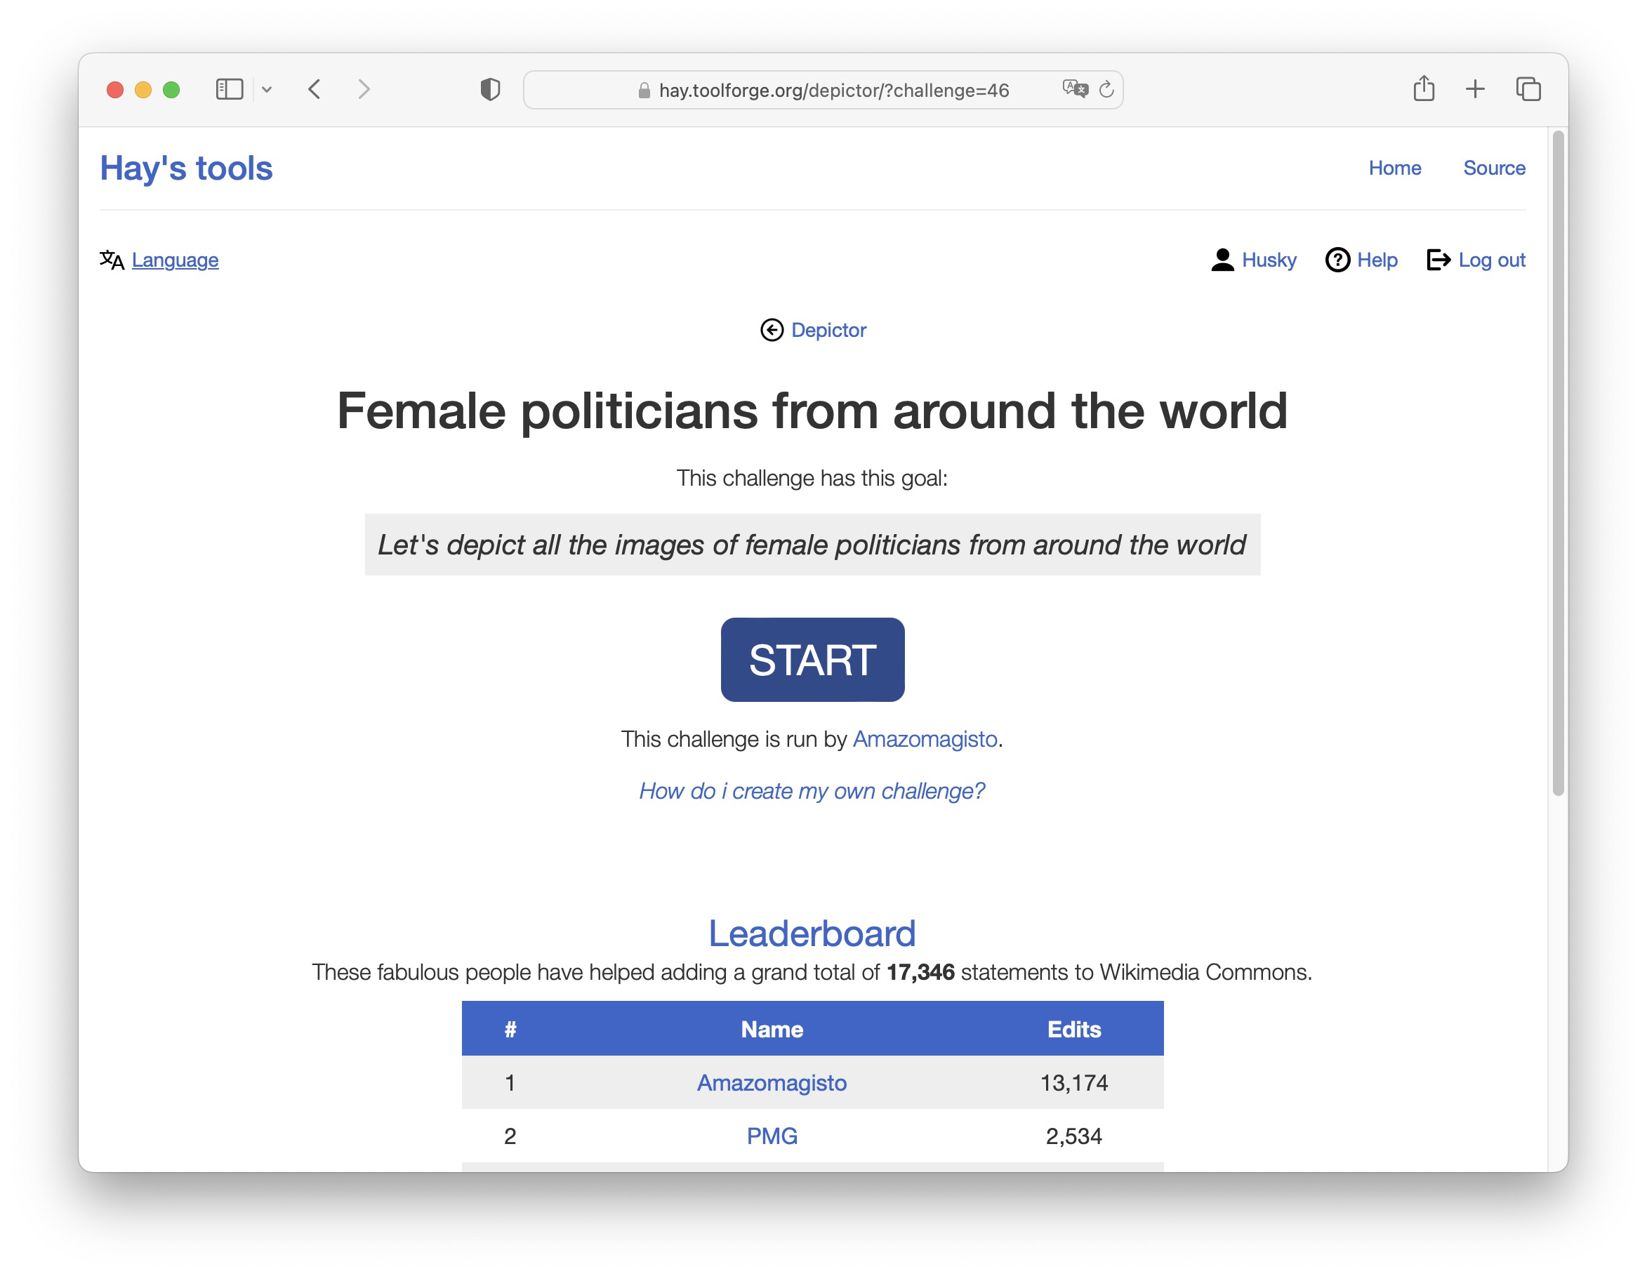Screen dimensions: 1647x1276
Task: Show the tab overview icon
Action: (1528, 89)
